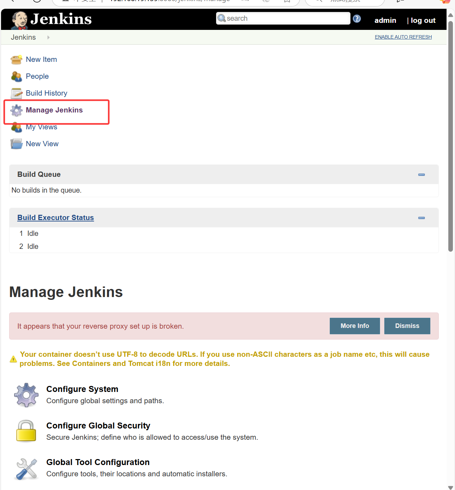Image resolution: width=455 pixels, height=490 pixels.
Task: Open the search help question-mark icon
Action: (357, 19)
